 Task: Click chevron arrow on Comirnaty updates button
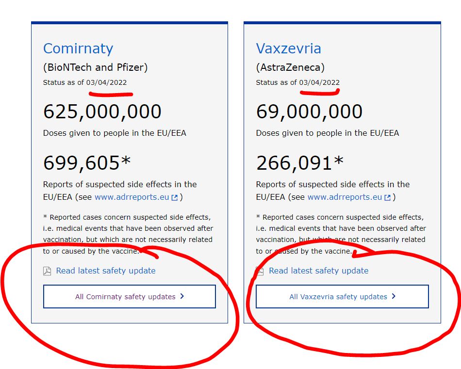(x=182, y=296)
